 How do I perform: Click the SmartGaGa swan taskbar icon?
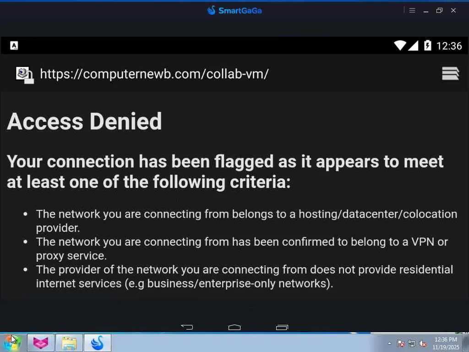(97, 343)
